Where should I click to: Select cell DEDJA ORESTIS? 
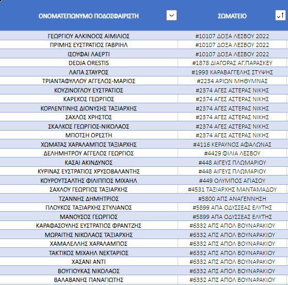[x=89, y=63]
